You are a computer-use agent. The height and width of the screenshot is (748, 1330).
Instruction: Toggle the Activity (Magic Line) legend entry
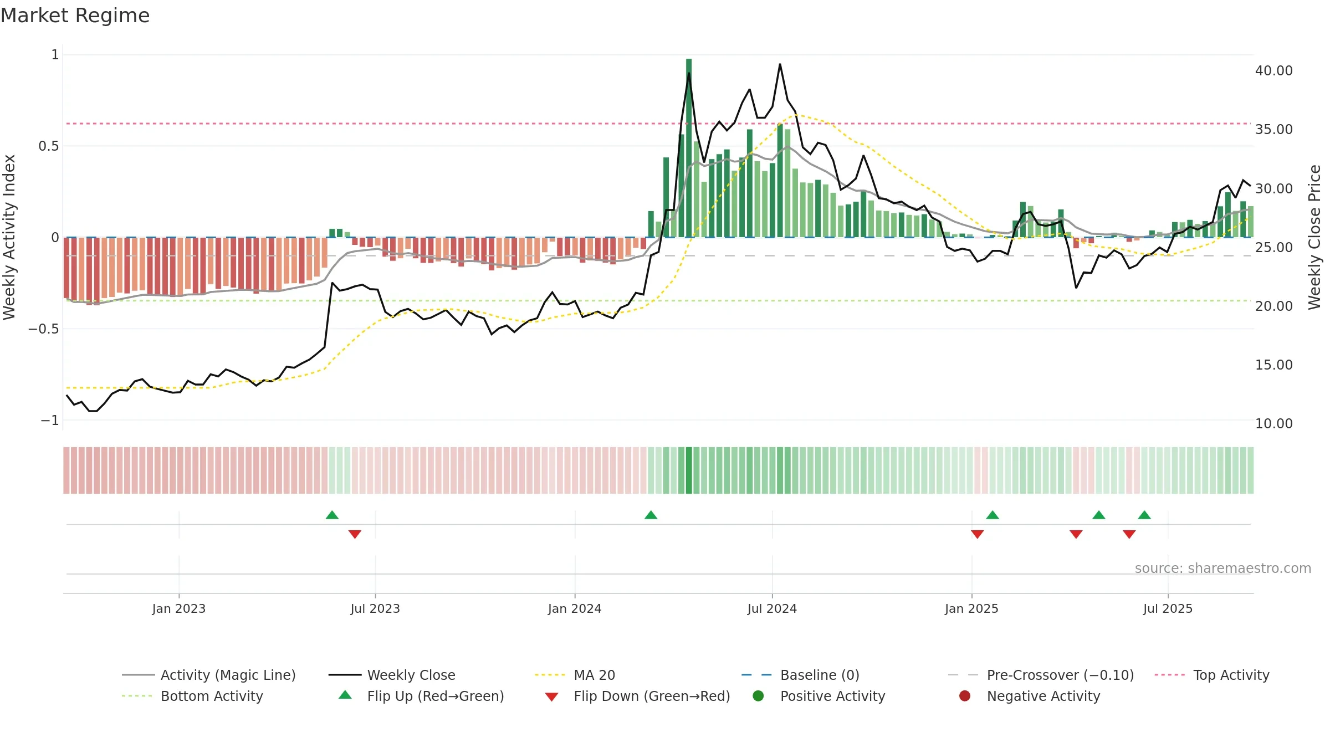pyautogui.click(x=209, y=675)
